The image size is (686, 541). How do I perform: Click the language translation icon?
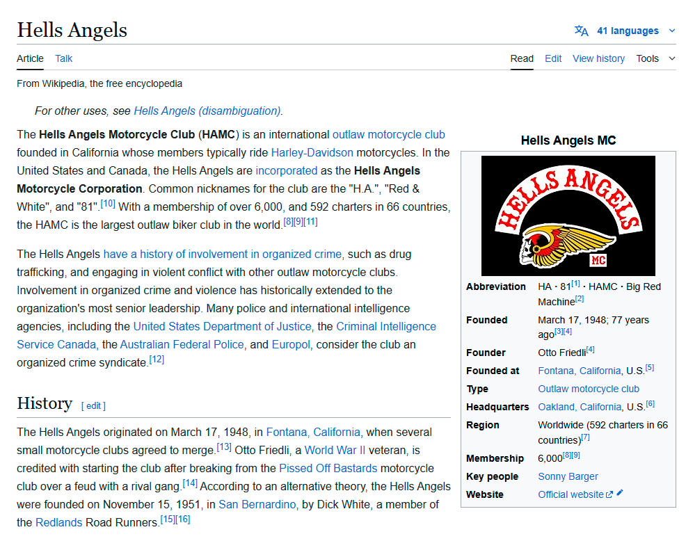pos(582,31)
